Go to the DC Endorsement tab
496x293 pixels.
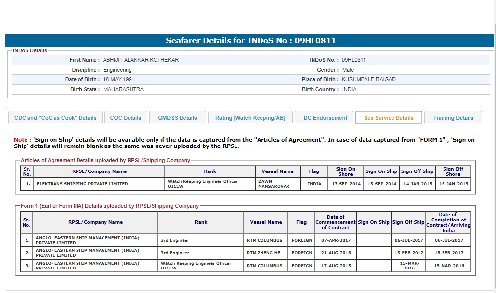tap(324, 118)
